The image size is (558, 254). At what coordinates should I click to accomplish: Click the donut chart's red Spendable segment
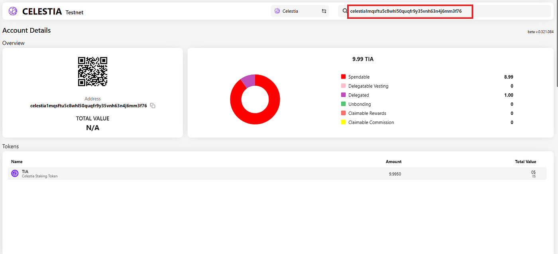[x=255, y=118]
